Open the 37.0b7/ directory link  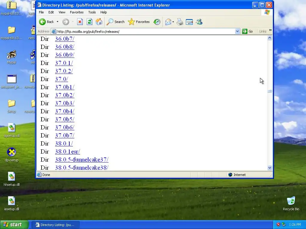[x=65, y=135]
